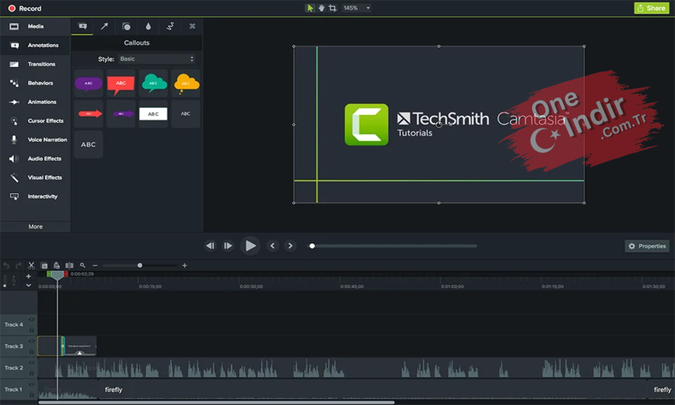This screenshot has width=675, height=405.
Task: Select the Shapes annotation subtab icon
Action: (126, 26)
